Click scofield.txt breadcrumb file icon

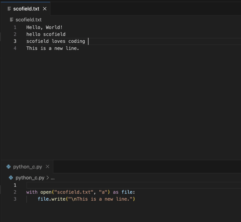coord(11,20)
